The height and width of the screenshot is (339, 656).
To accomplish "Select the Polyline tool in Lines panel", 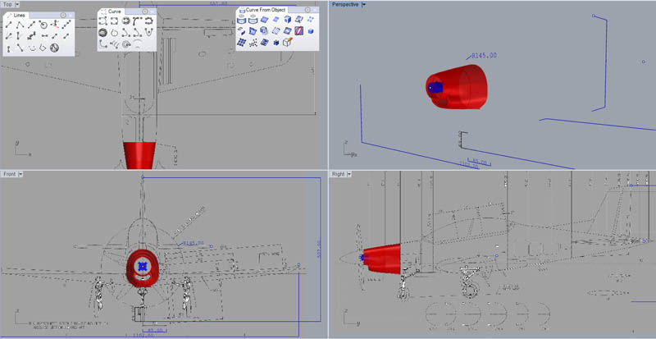I will pyautogui.click(x=19, y=25).
